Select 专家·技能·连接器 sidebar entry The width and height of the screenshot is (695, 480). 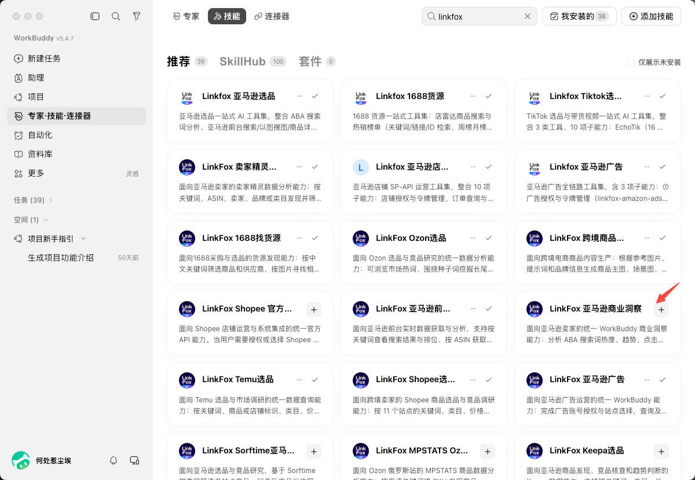pos(76,116)
